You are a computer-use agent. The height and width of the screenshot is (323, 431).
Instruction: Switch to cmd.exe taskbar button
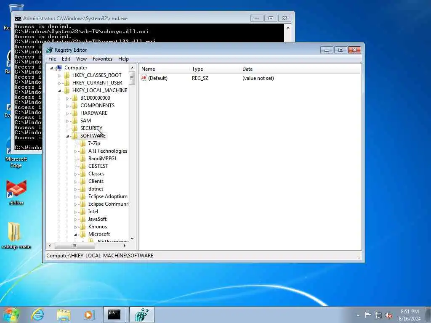[114, 315]
